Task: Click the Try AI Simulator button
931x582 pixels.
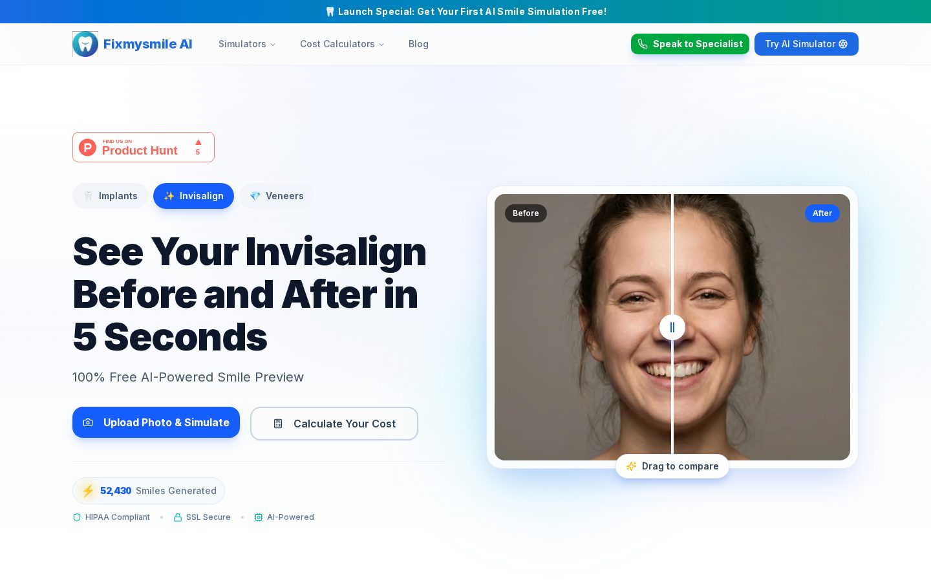Action: pyautogui.click(x=806, y=44)
